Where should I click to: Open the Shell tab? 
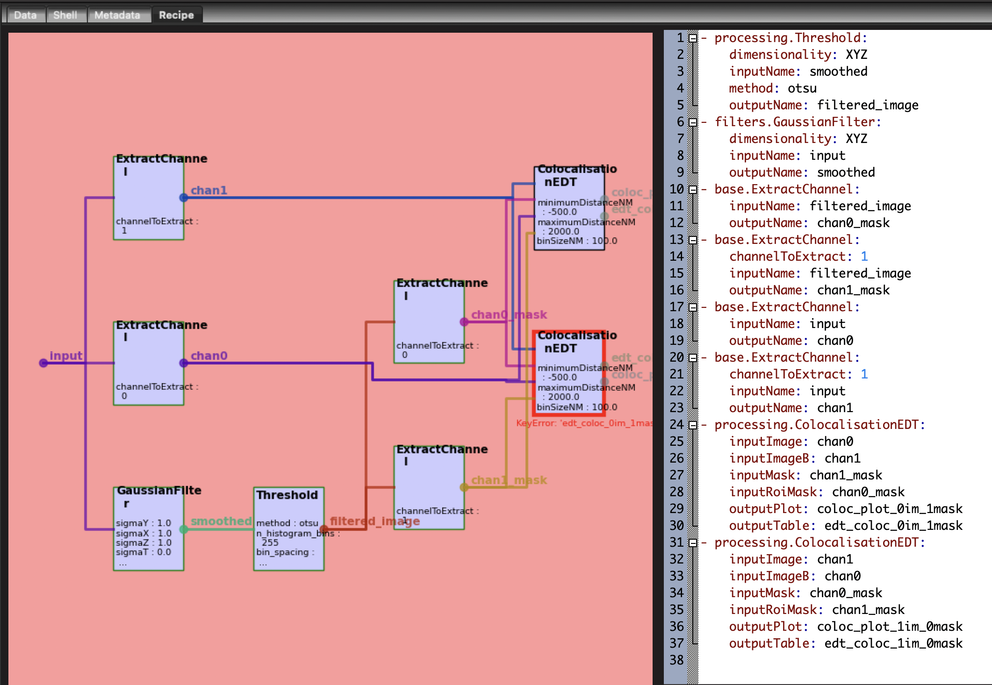pos(65,14)
